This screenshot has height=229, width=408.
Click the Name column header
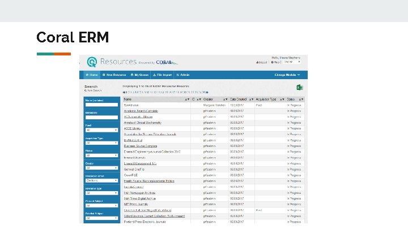pyautogui.click(x=127, y=100)
